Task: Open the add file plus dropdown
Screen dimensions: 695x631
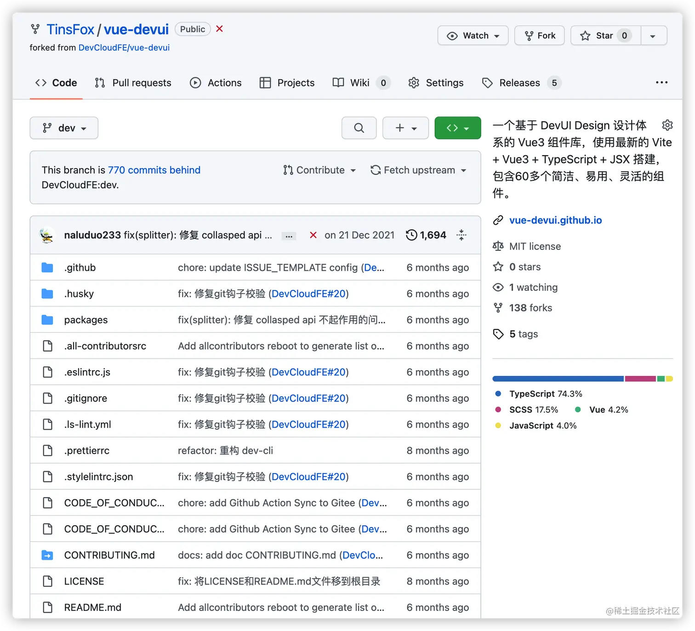Action: (x=405, y=128)
